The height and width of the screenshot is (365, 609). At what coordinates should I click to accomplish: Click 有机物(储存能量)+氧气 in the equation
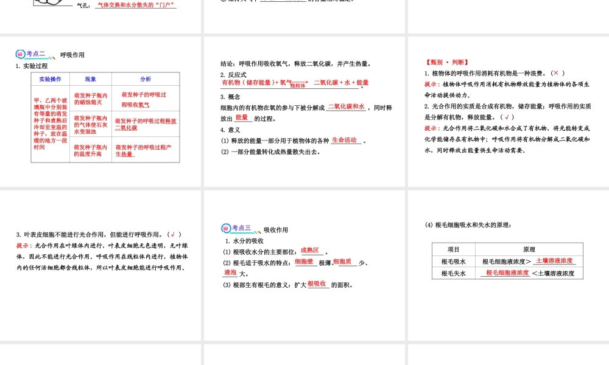coord(256,83)
